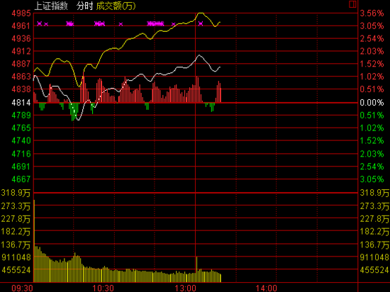
Task: Select the white 4814 baseline price label
Action: click(x=21, y=102)
